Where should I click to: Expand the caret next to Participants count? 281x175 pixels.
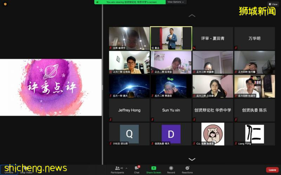click(126, 168)
